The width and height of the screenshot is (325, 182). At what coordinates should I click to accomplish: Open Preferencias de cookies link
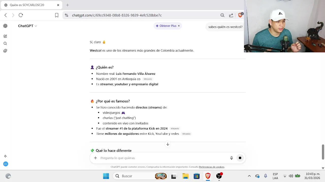212,167
